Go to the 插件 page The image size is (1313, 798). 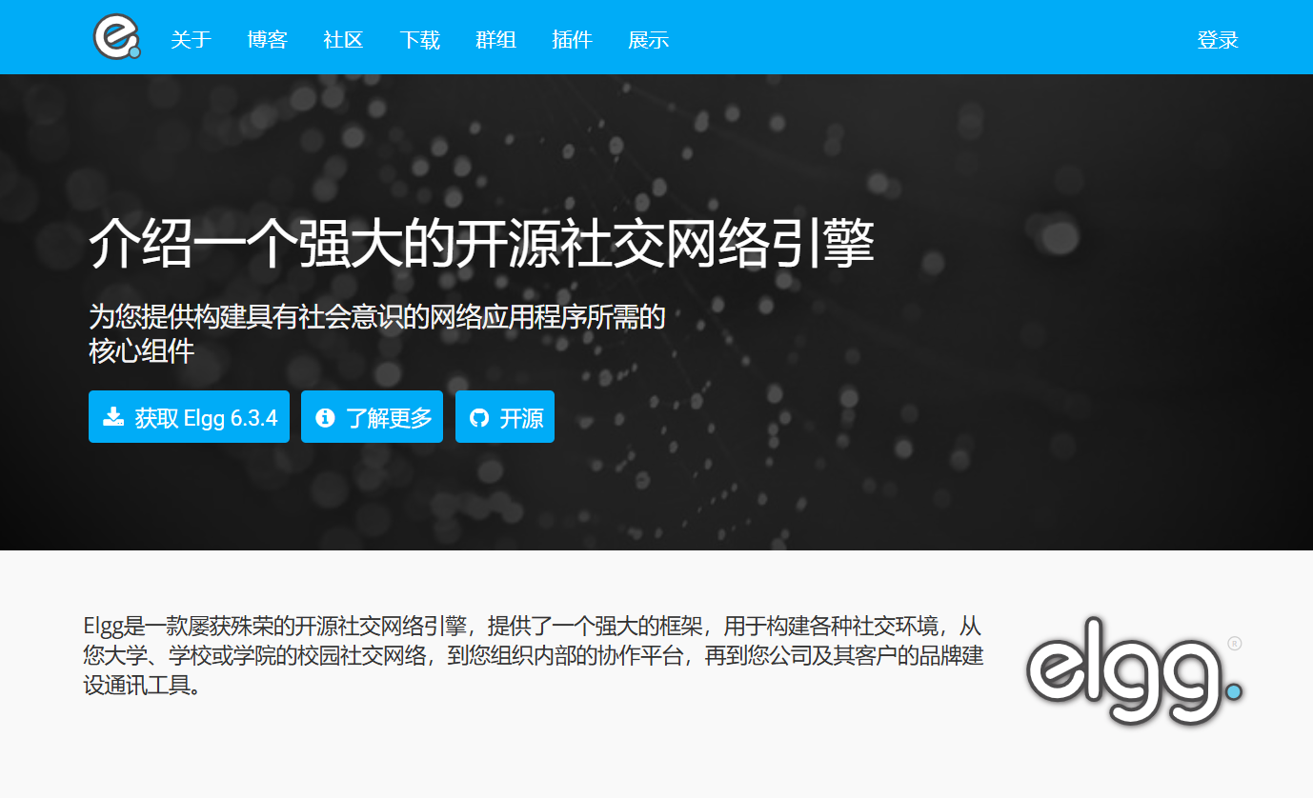click(x=572, y=40)
